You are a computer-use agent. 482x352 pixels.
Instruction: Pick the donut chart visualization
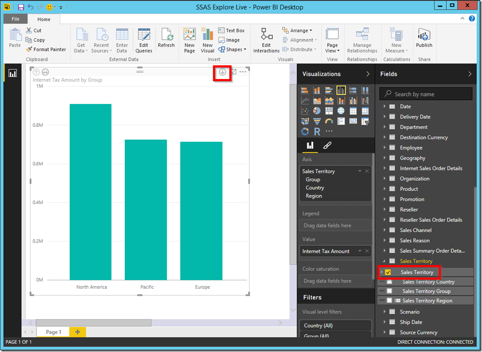click(x=305, y=132)
